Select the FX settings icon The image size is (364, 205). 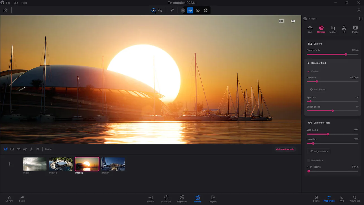click(344, 28)
